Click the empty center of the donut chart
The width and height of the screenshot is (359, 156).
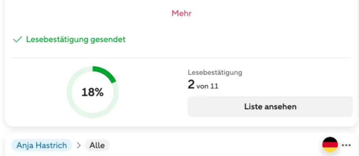(x=93, y=104)
